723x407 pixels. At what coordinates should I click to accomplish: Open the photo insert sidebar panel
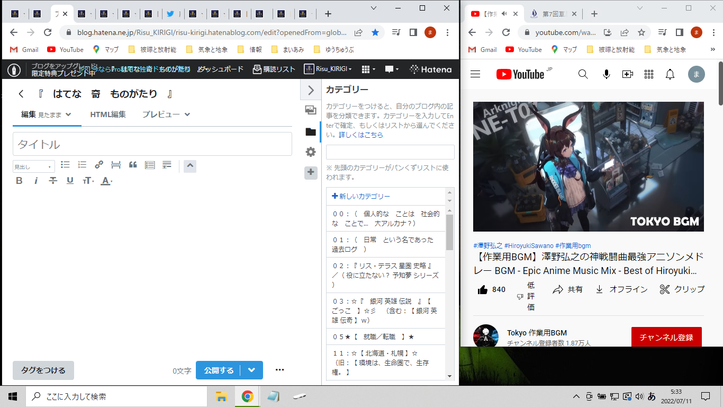click(311, 110)
